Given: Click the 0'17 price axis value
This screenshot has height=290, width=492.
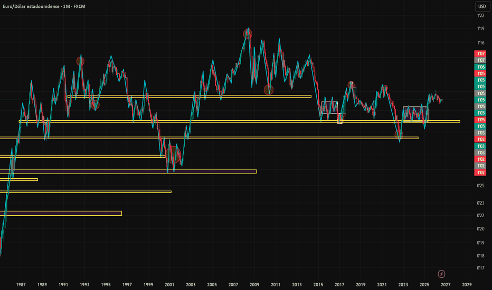Looking at the screenshot, I should [480, 268].
